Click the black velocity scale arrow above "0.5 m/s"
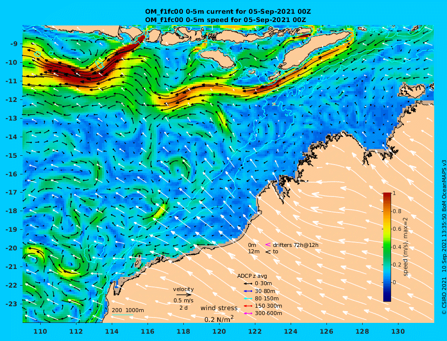The image size is (447, 341). (x=184, y=295)
